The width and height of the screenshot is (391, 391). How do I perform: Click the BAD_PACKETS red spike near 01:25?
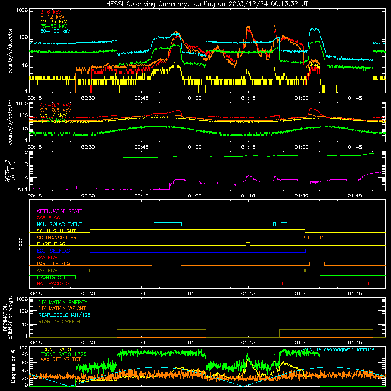(282, 283)
